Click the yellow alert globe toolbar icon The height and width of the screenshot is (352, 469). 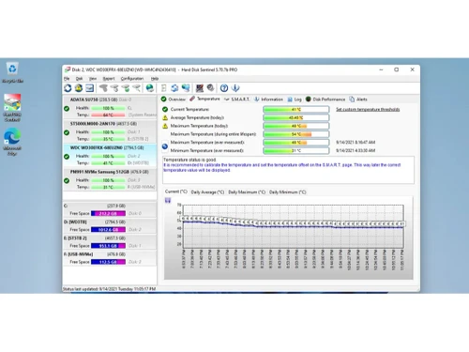click(79, 88)
